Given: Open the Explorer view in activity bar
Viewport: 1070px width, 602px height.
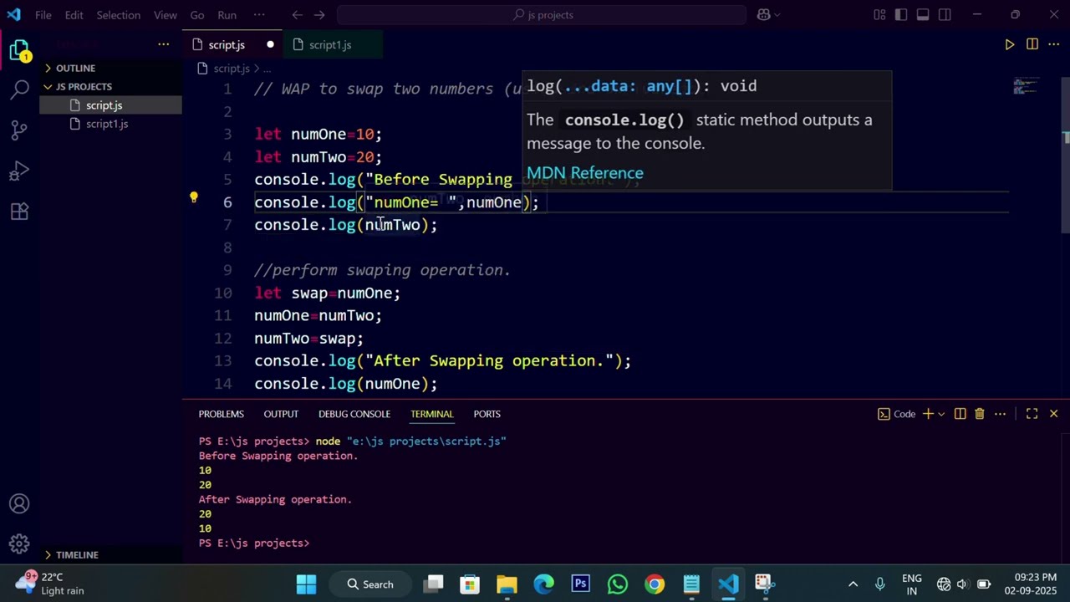Looking at the screenshot, I should point(19,50).
